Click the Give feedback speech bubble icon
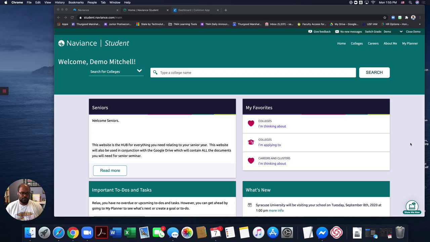Viewport: 430px width, 242px height. click(x=310, y=32)
